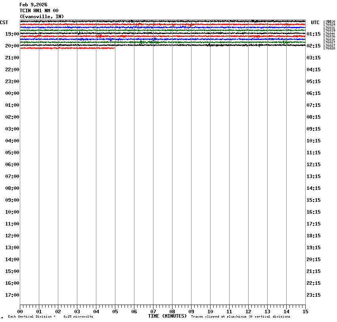Click the Feb 9,2026 date heading
The width and height of the screenshot is (337, 322).
tap(33, 5)
